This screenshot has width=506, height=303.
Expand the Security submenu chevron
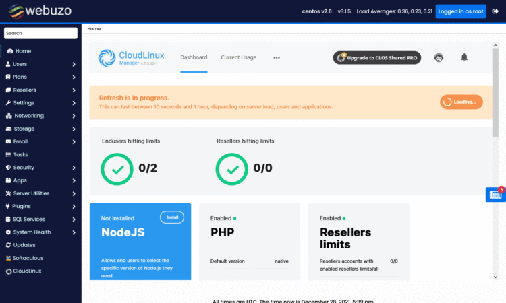[x=74, y=168]
